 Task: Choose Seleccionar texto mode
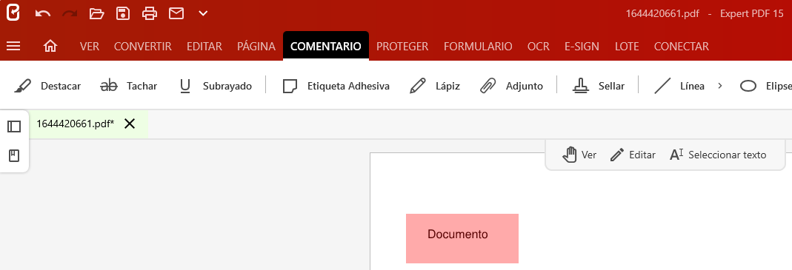click(x=718, y=155)
